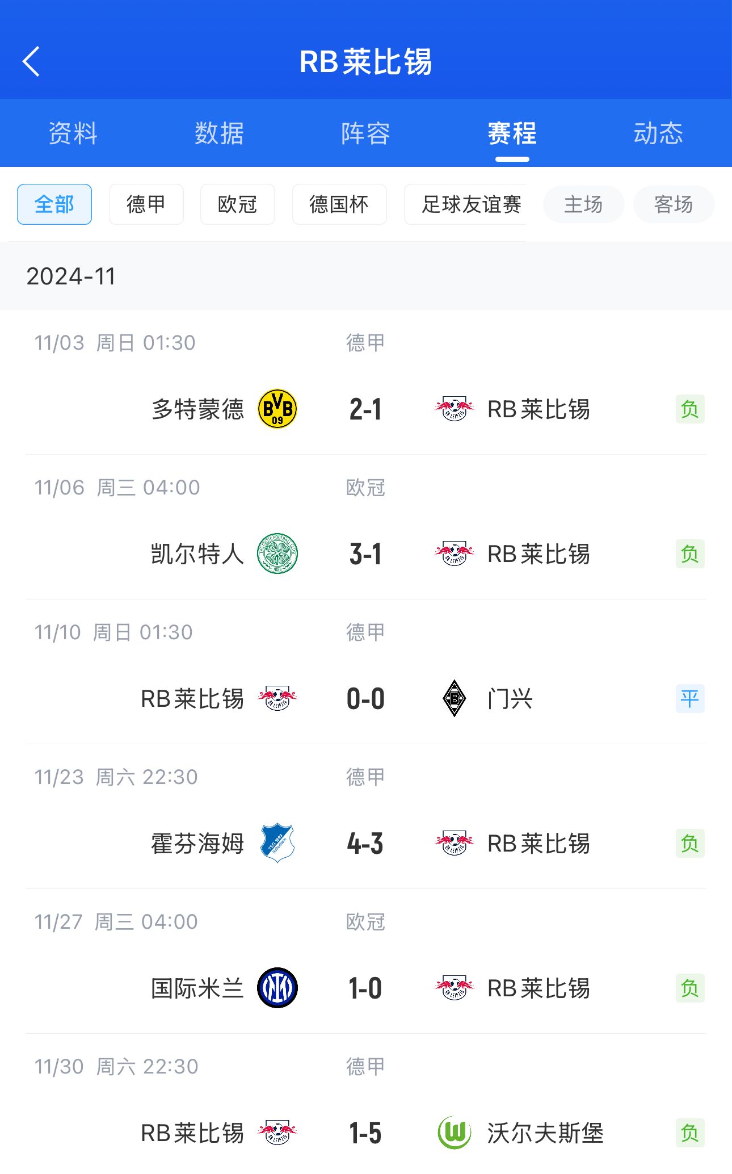Switch to the 阵容 tab

[365, 134]
